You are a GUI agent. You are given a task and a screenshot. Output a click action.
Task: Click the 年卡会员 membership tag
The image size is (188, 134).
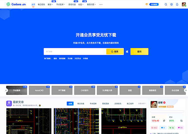[x=162, y=107]
